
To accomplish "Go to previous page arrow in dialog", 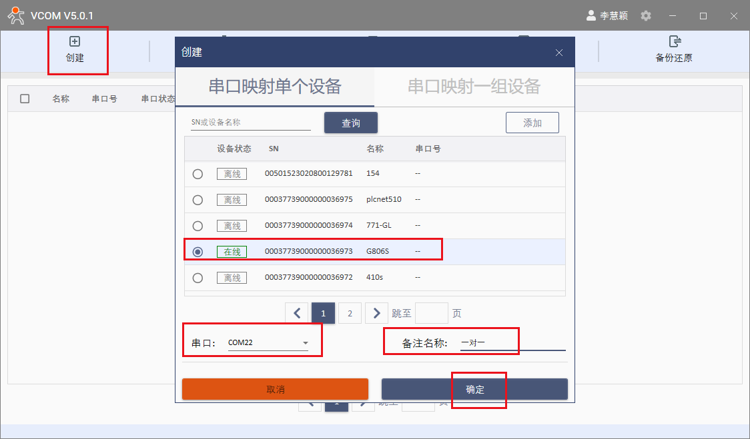I will [297, 313].
